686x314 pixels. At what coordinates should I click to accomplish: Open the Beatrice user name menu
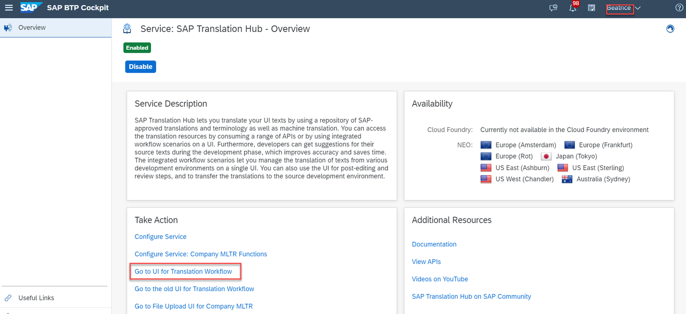coord(619,8)
